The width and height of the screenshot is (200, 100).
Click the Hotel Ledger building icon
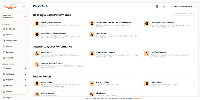pos(147,83)
